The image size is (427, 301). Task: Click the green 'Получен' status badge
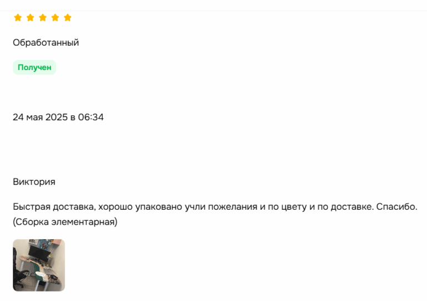(34, 67)
